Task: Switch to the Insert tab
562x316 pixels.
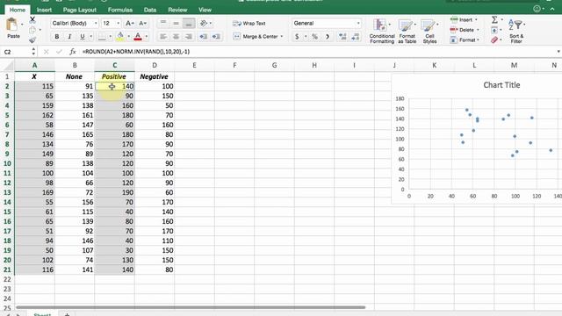Action: [x=44, y=10]
